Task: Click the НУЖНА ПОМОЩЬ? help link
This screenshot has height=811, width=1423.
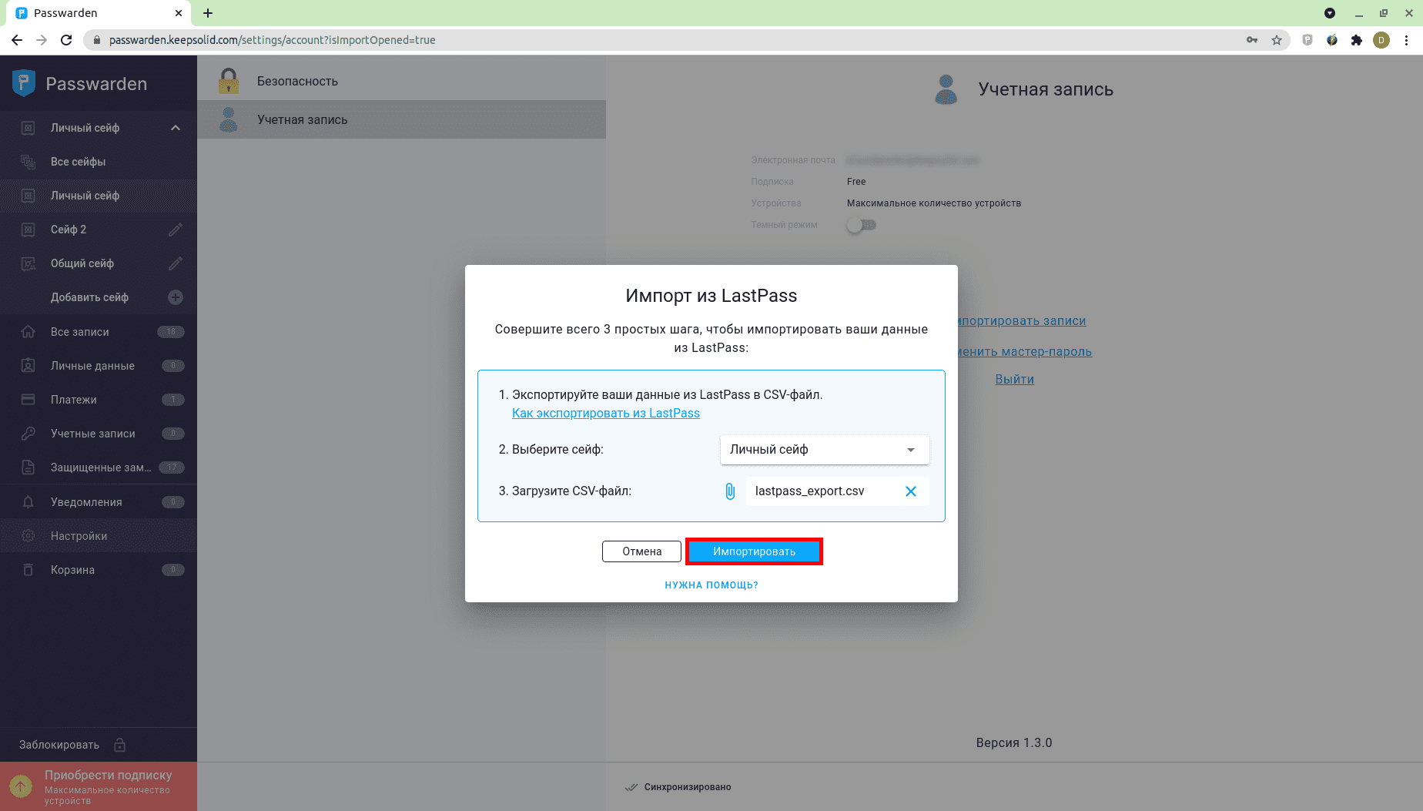Action: 711,585
